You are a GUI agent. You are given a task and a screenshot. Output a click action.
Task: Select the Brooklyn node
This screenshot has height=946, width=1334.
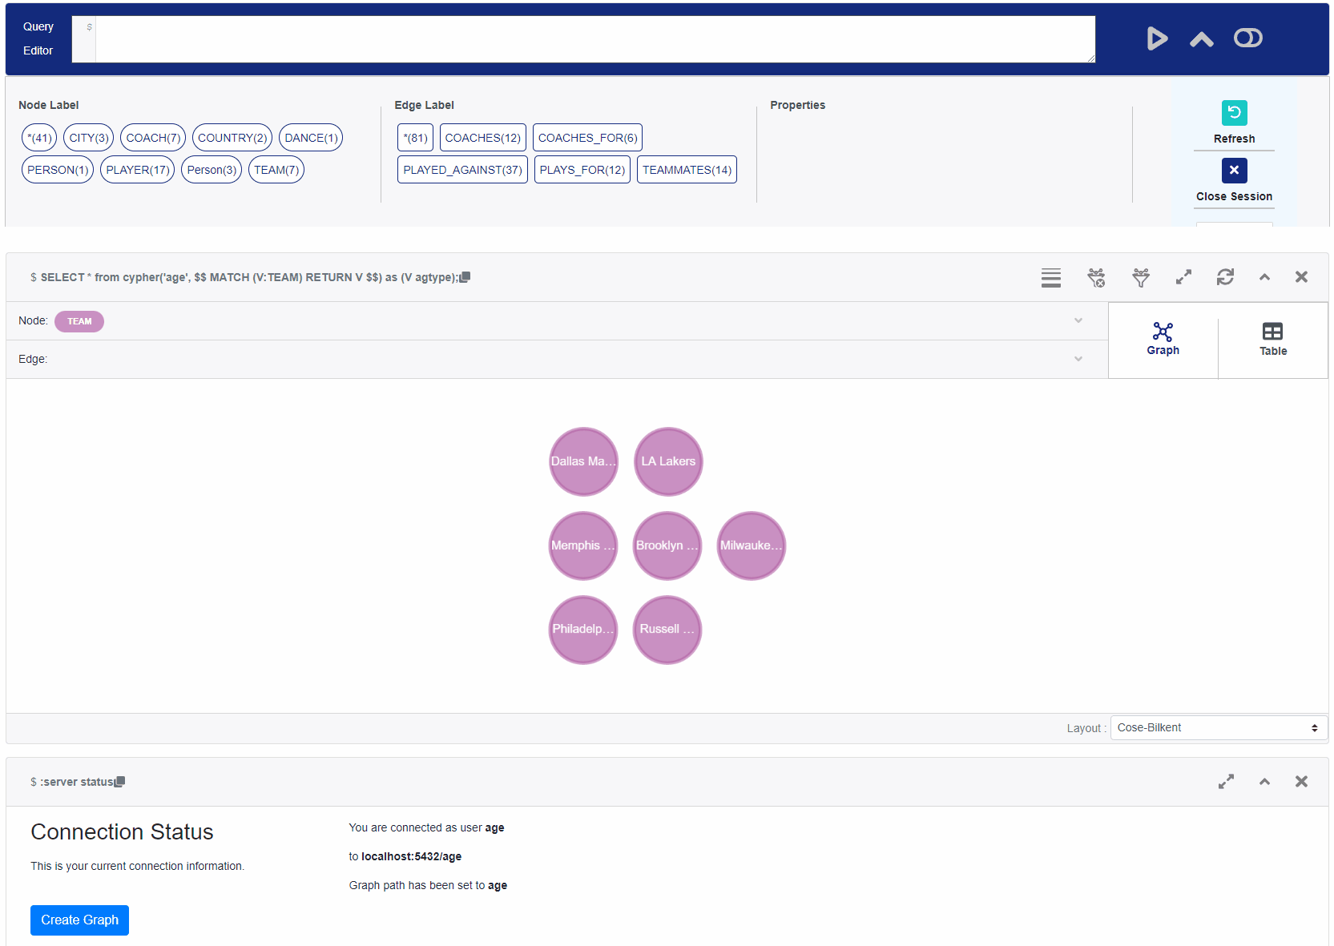667,545
